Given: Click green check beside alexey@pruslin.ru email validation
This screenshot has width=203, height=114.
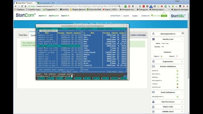Looking at the screenshot, I should point(178,97).
